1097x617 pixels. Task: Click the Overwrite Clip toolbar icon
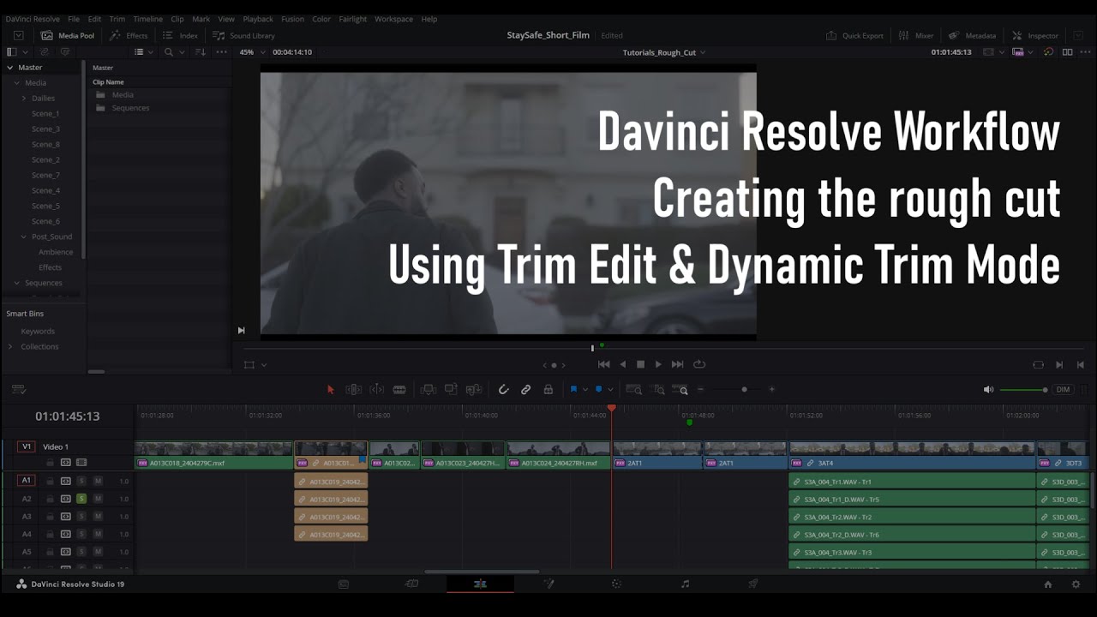[451, 389]
